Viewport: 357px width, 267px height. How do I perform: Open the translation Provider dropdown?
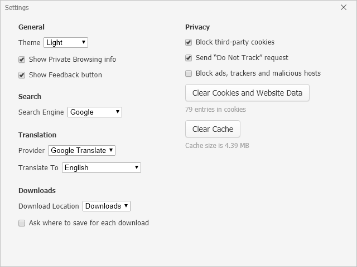(81, 150)
